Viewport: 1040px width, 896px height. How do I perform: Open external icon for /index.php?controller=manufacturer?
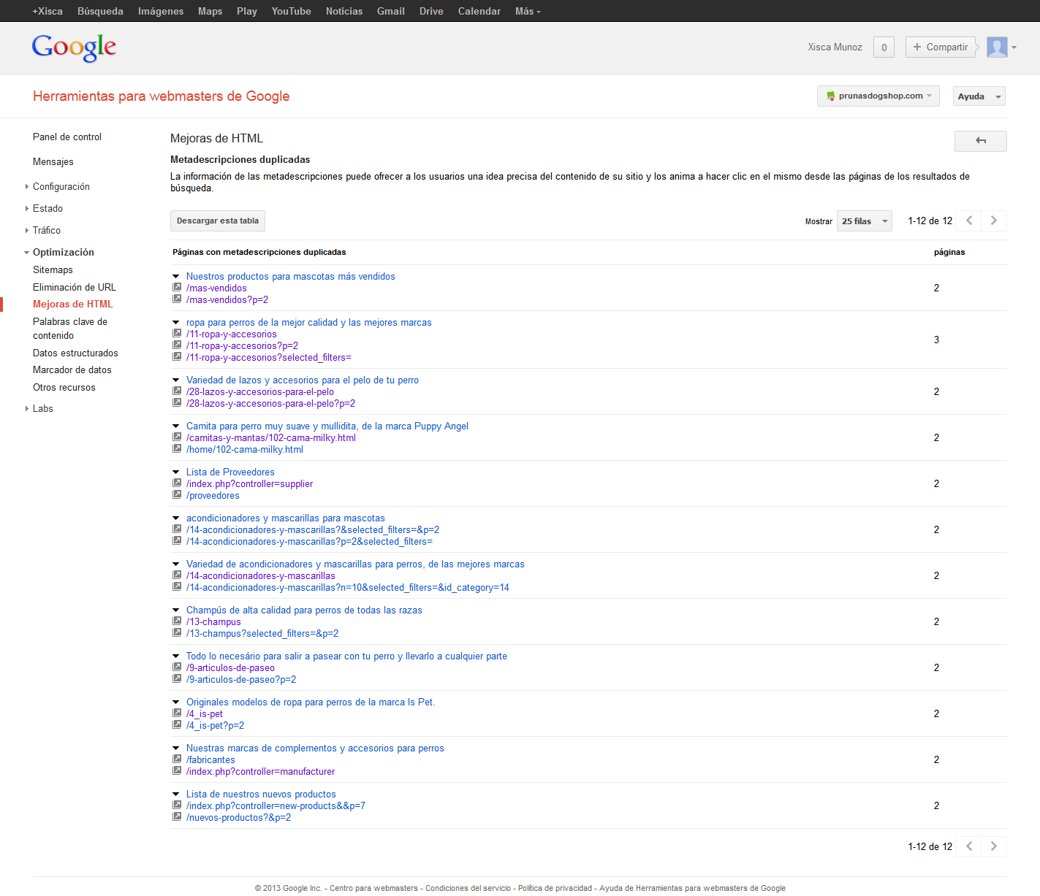tap(177, 771)
